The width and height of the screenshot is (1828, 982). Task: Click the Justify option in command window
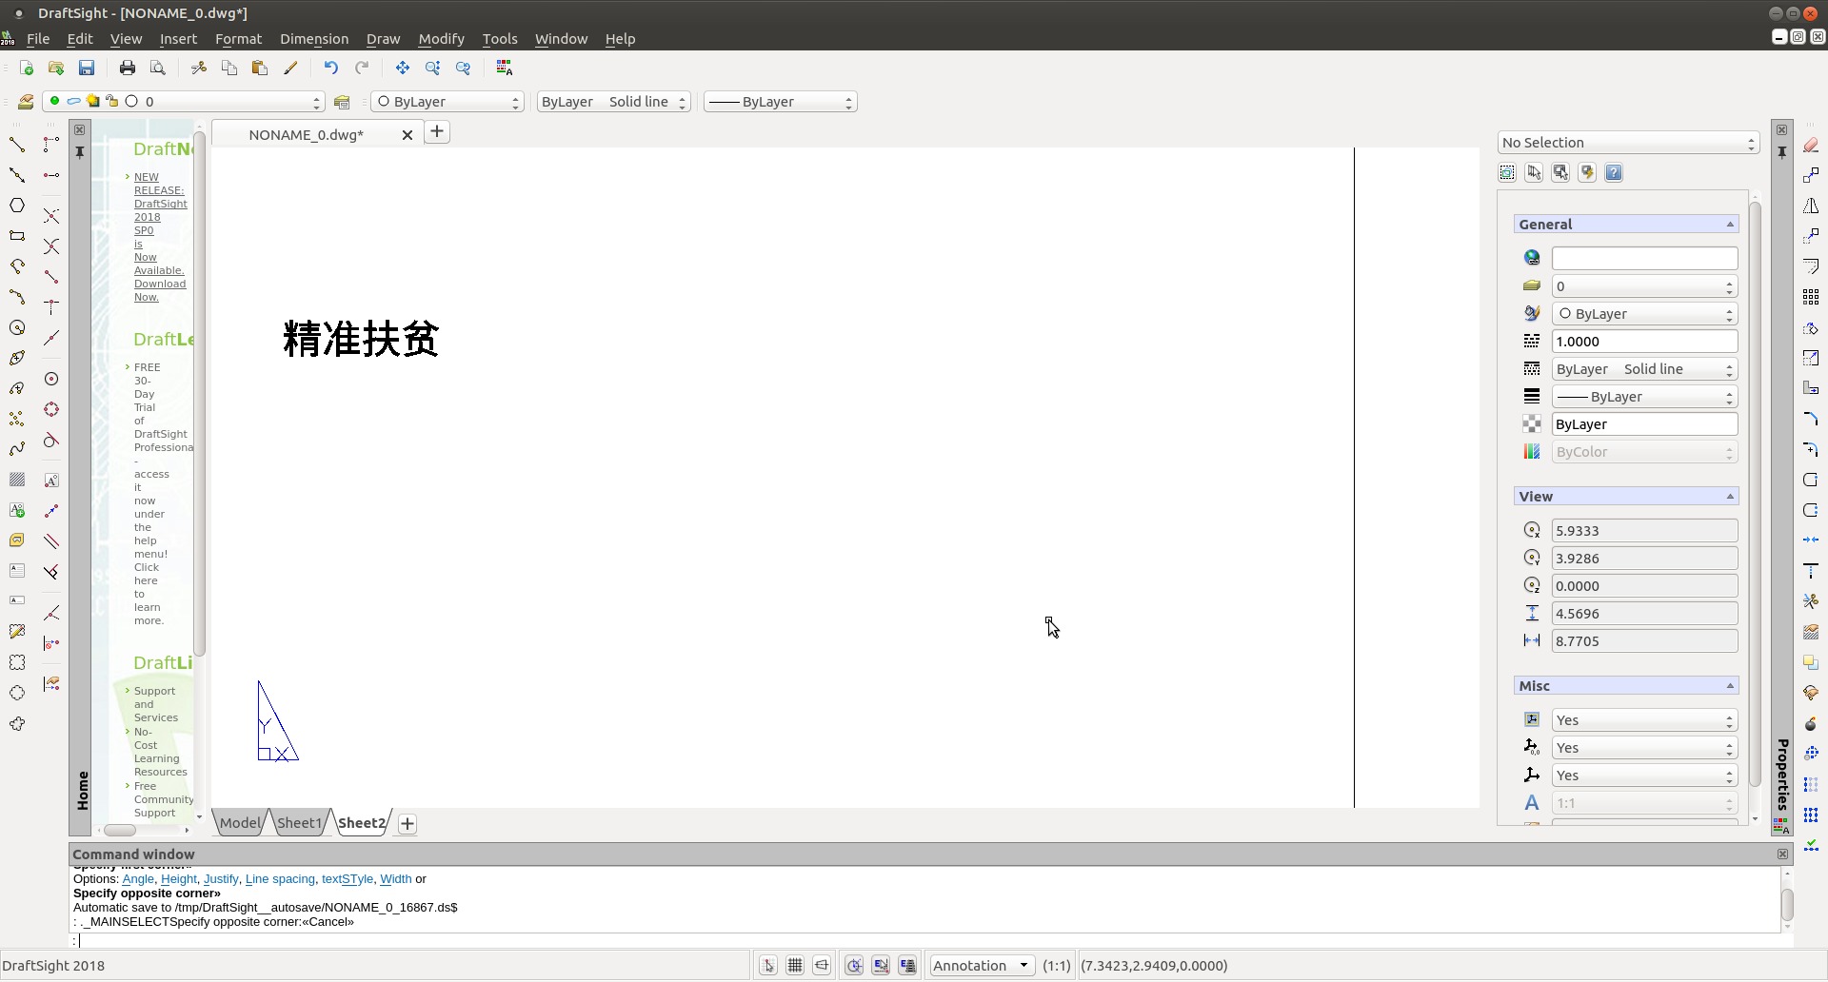click(221, 879)
